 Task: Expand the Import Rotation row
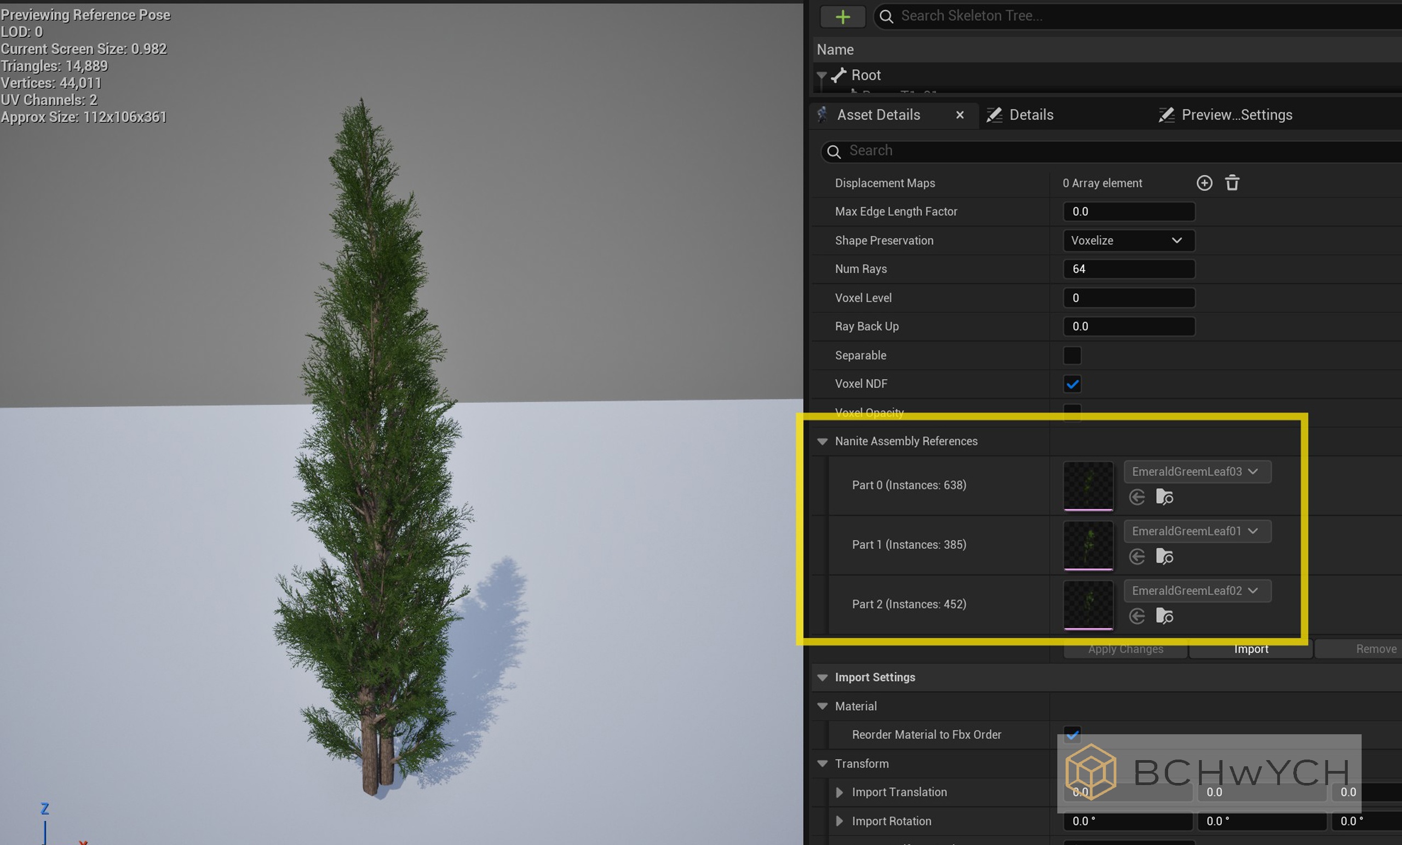838,821
